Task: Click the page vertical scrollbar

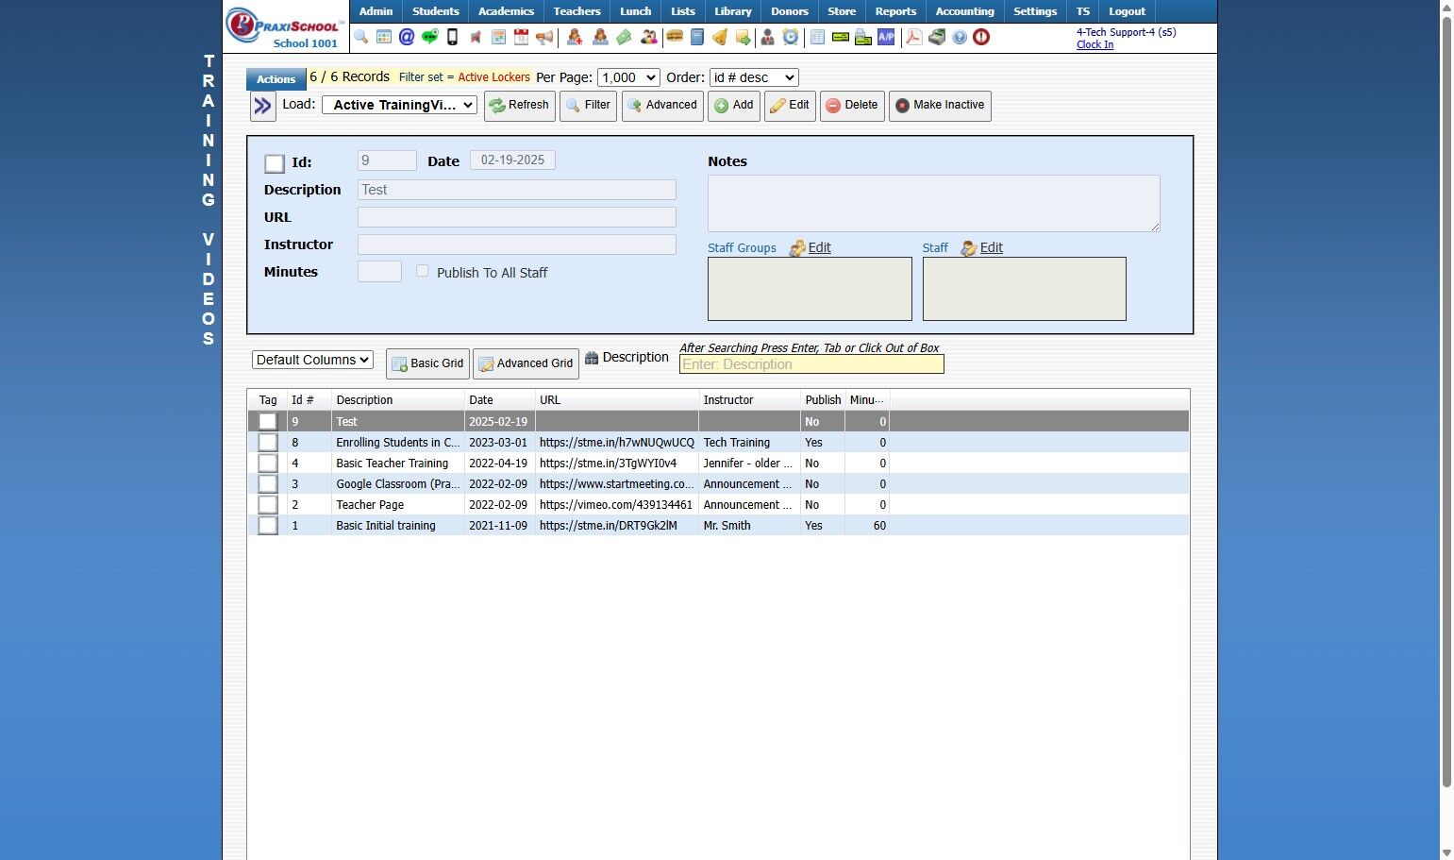Action: (x=1446, y=401)
